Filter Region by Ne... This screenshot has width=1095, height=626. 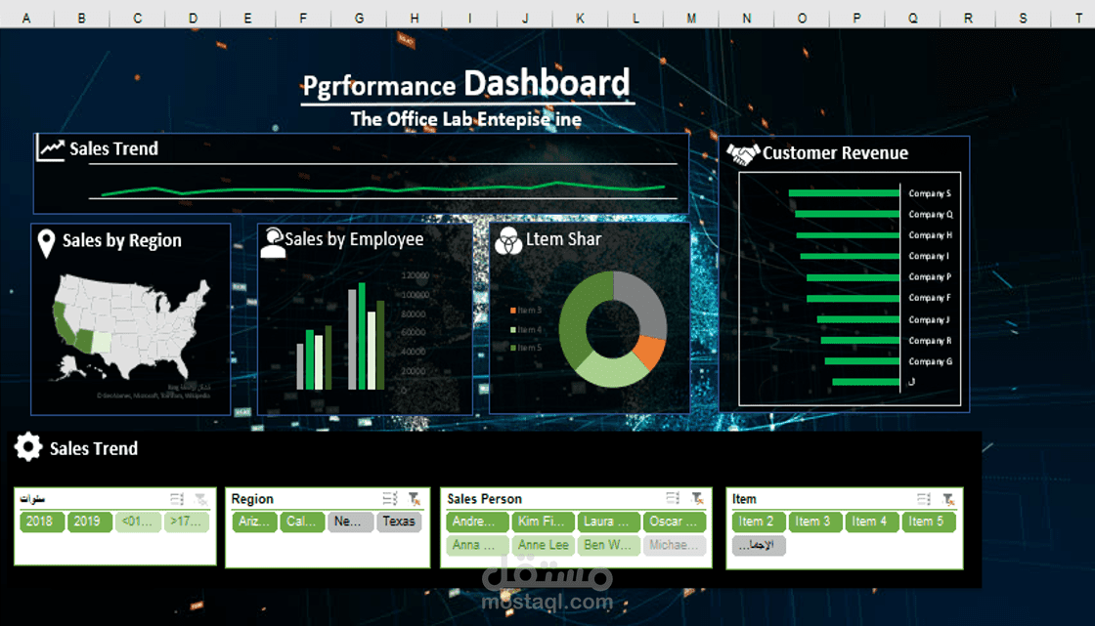coord(351,522)
